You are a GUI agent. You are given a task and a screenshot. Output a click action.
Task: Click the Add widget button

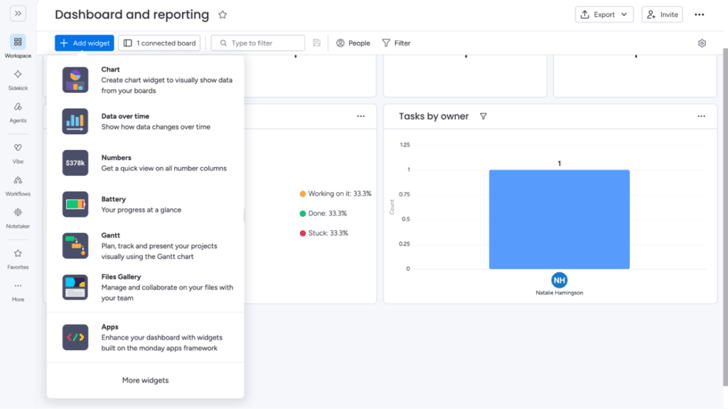[x=84, y=43]
